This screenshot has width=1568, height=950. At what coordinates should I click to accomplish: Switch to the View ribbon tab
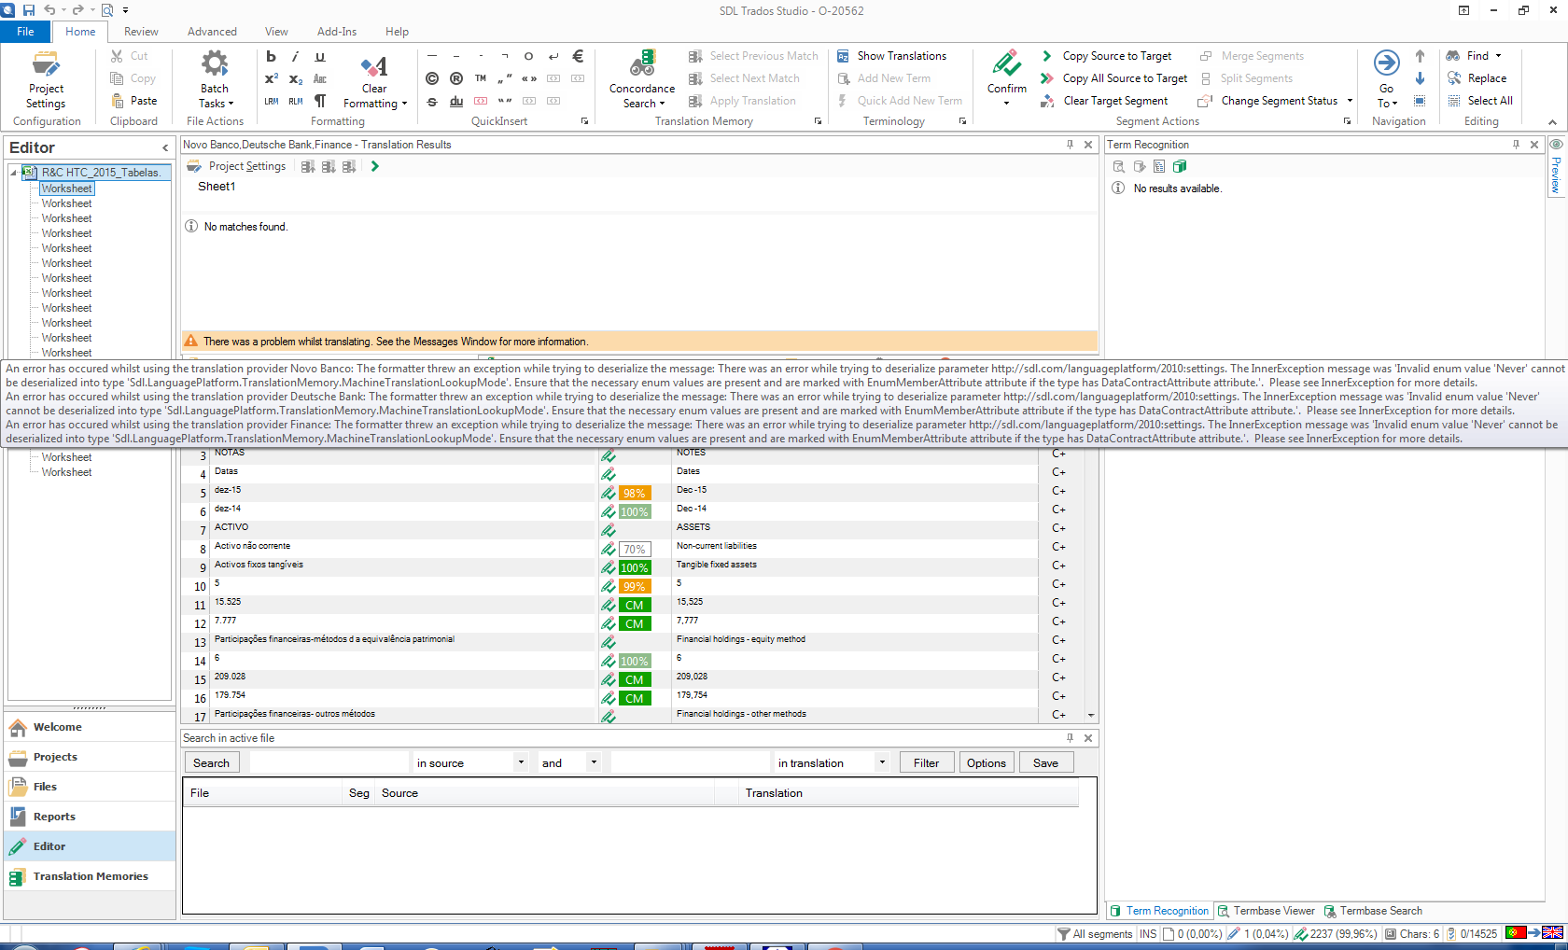(276, 32)
